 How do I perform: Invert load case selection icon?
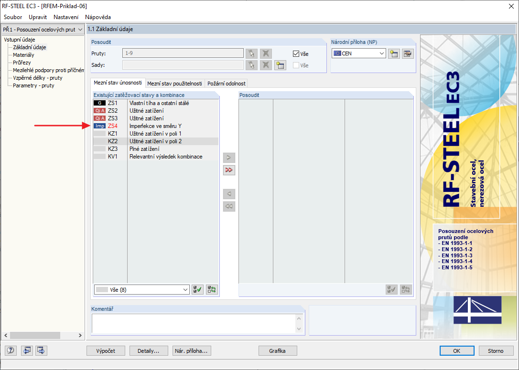(x=212, y=290)
